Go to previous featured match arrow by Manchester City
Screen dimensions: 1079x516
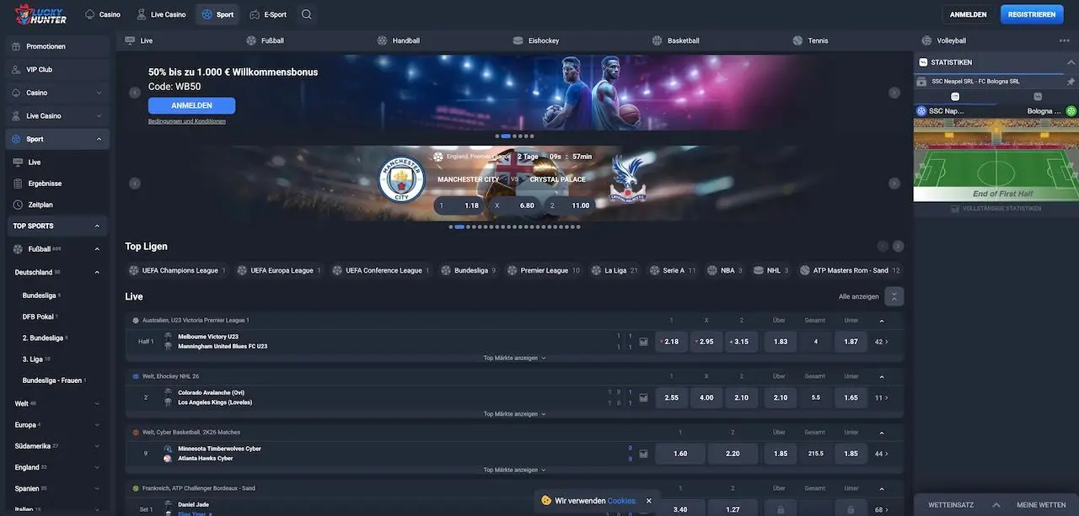coord(134,184)
